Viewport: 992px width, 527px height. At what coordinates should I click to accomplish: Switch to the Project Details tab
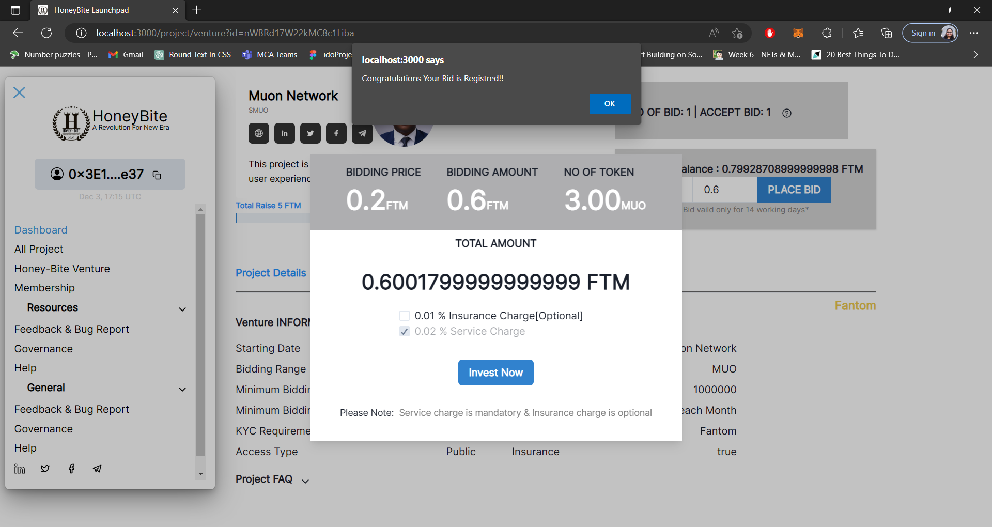click(271, 273)
